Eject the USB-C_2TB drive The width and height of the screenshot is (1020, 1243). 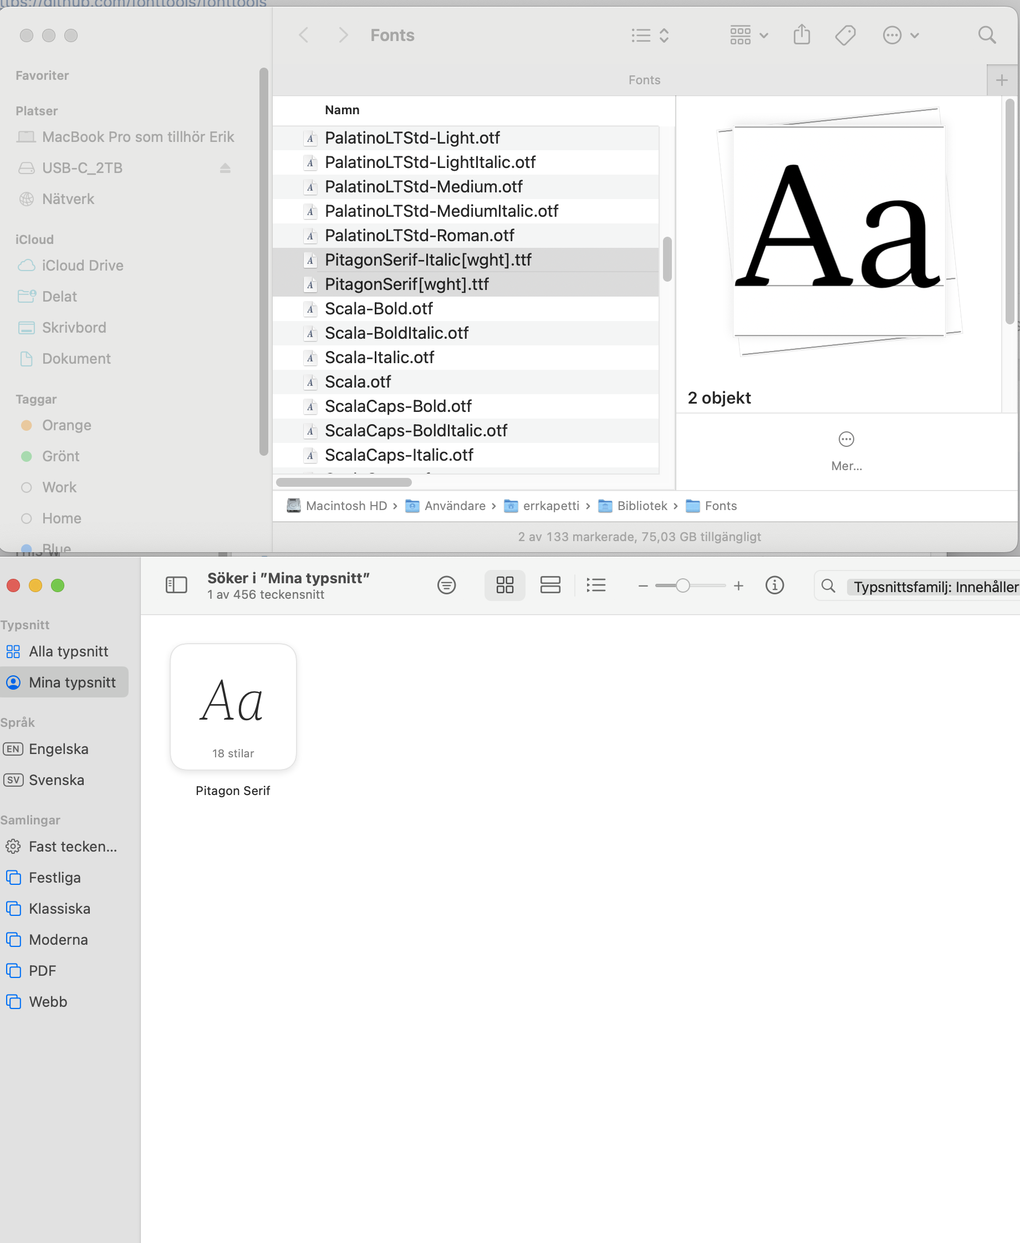225,168
